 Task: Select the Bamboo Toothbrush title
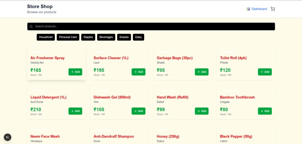(238, 97)
